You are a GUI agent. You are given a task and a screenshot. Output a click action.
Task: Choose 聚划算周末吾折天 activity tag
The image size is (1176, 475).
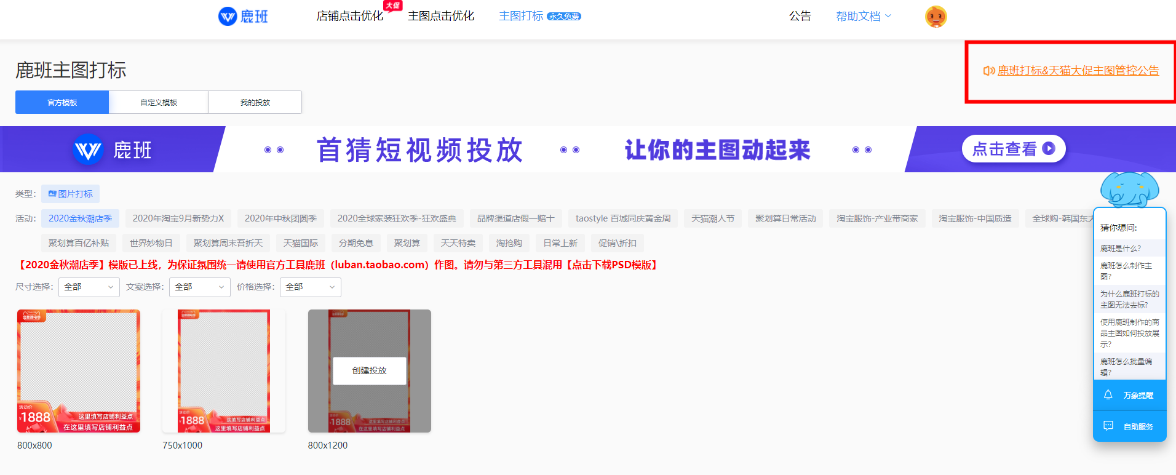(228, 243)
